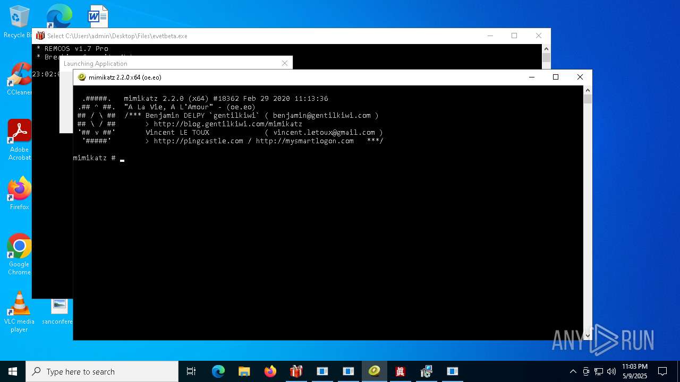Click the mimikatz # command prompt line
680x382 pixels.
pos(99,158)
